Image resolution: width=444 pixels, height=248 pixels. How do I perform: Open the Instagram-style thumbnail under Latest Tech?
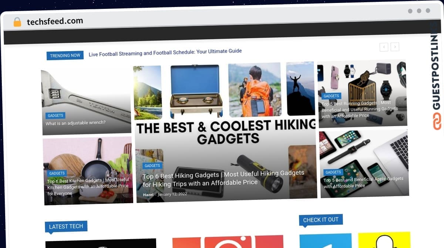pyautogui.click(x=228, y=241)
